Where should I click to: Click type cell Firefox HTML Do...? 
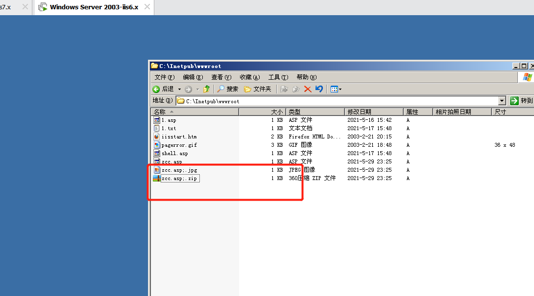point(315,137)
